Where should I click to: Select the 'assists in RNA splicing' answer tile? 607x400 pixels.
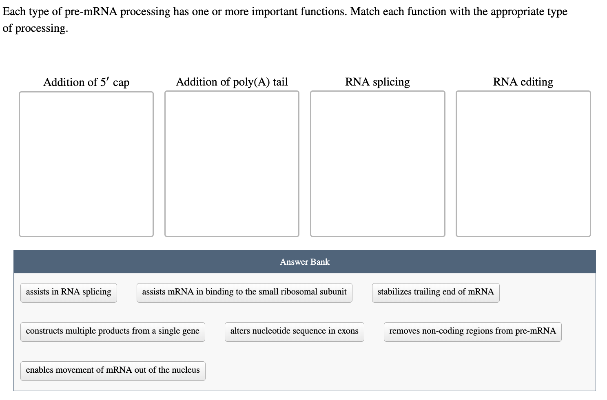[x=68, y=292]
